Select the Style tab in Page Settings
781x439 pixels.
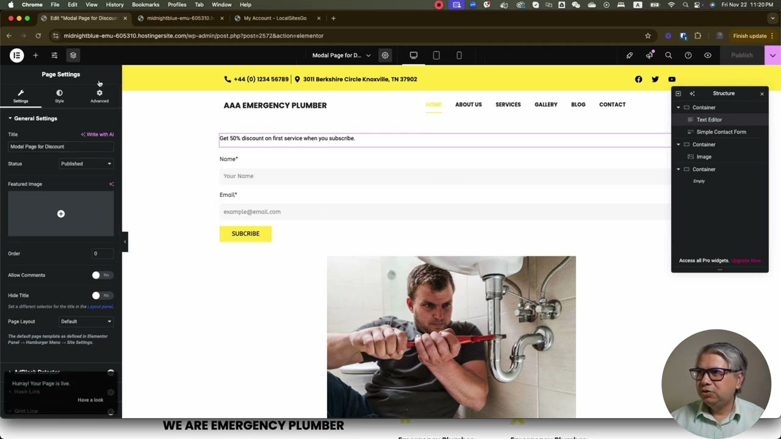click(x=59, y=96)
